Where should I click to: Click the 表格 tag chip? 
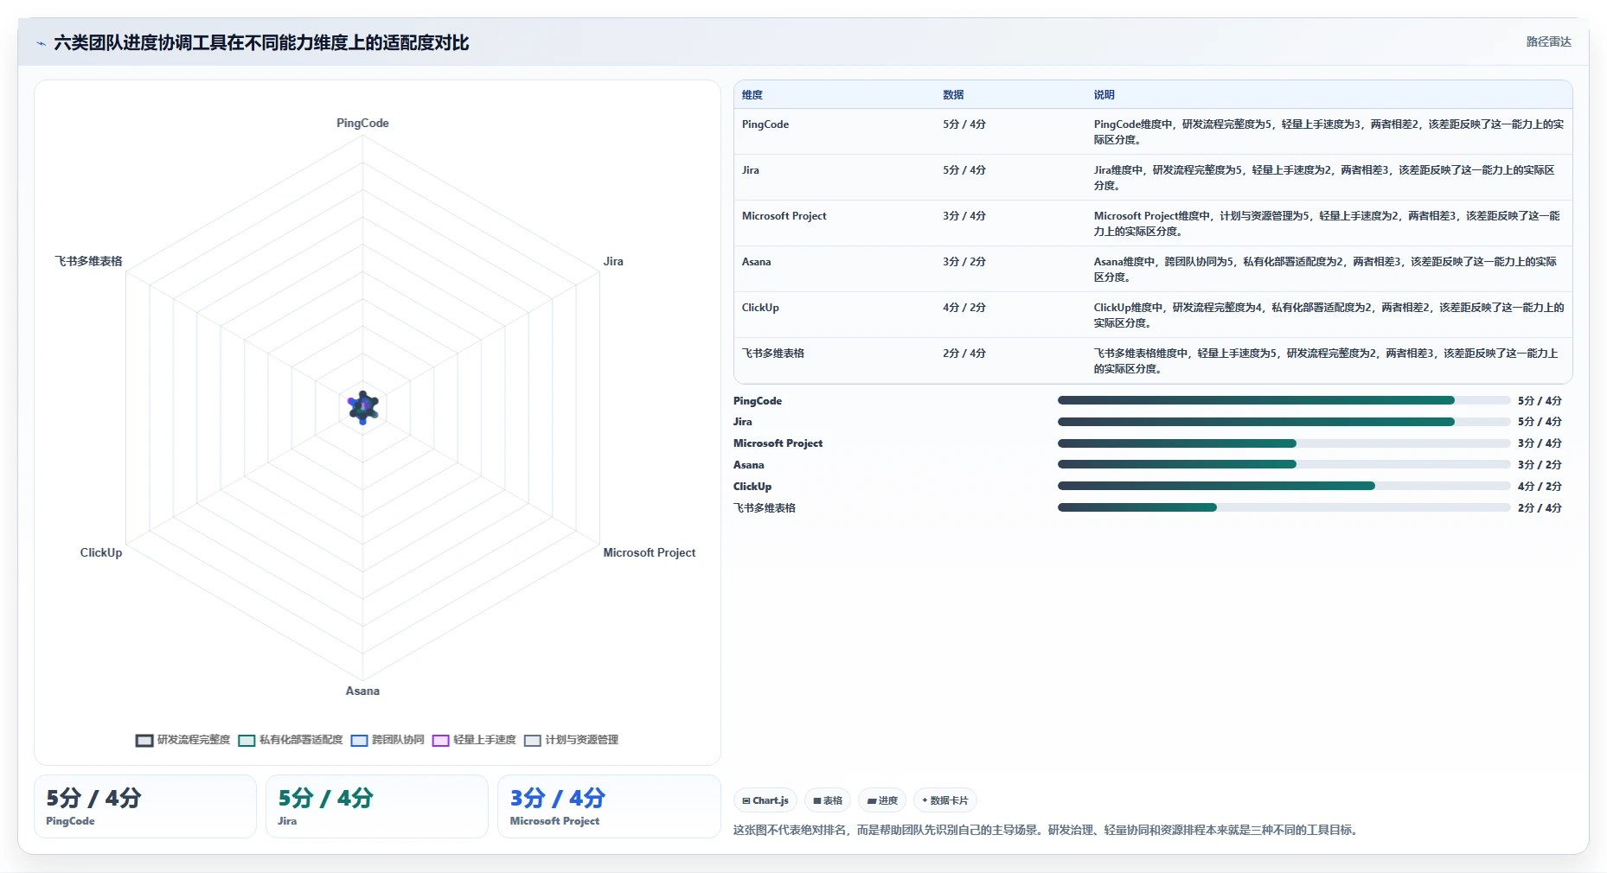pyautogui.click(x=828, y=800)
